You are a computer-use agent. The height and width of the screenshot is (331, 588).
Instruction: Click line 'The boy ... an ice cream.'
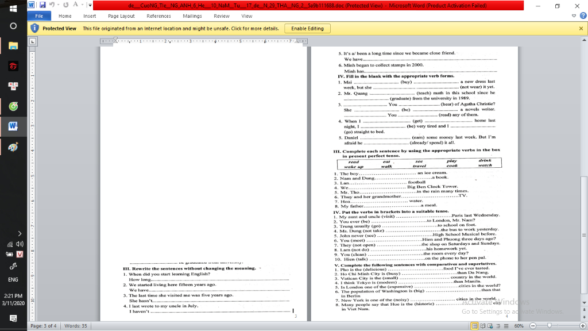click(x=390, y=174)
